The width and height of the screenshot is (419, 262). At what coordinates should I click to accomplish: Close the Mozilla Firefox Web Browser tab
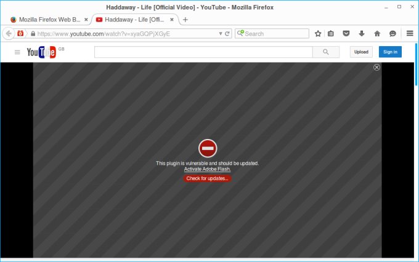86,20
